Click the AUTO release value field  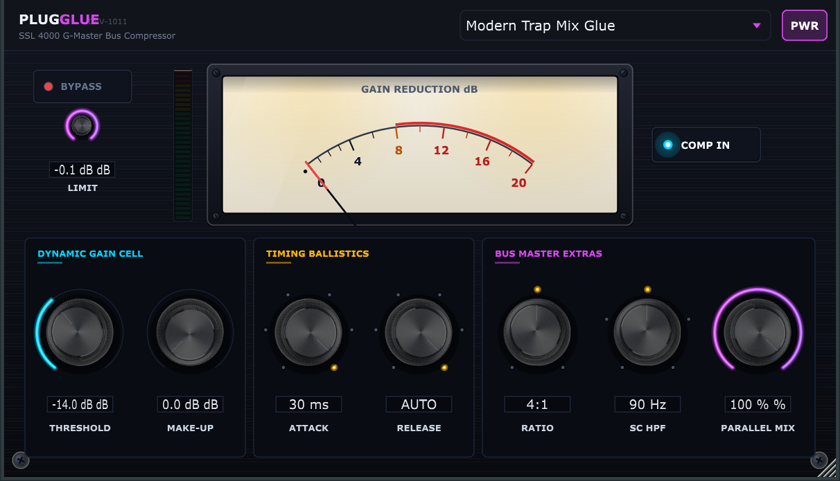point(419,404)
